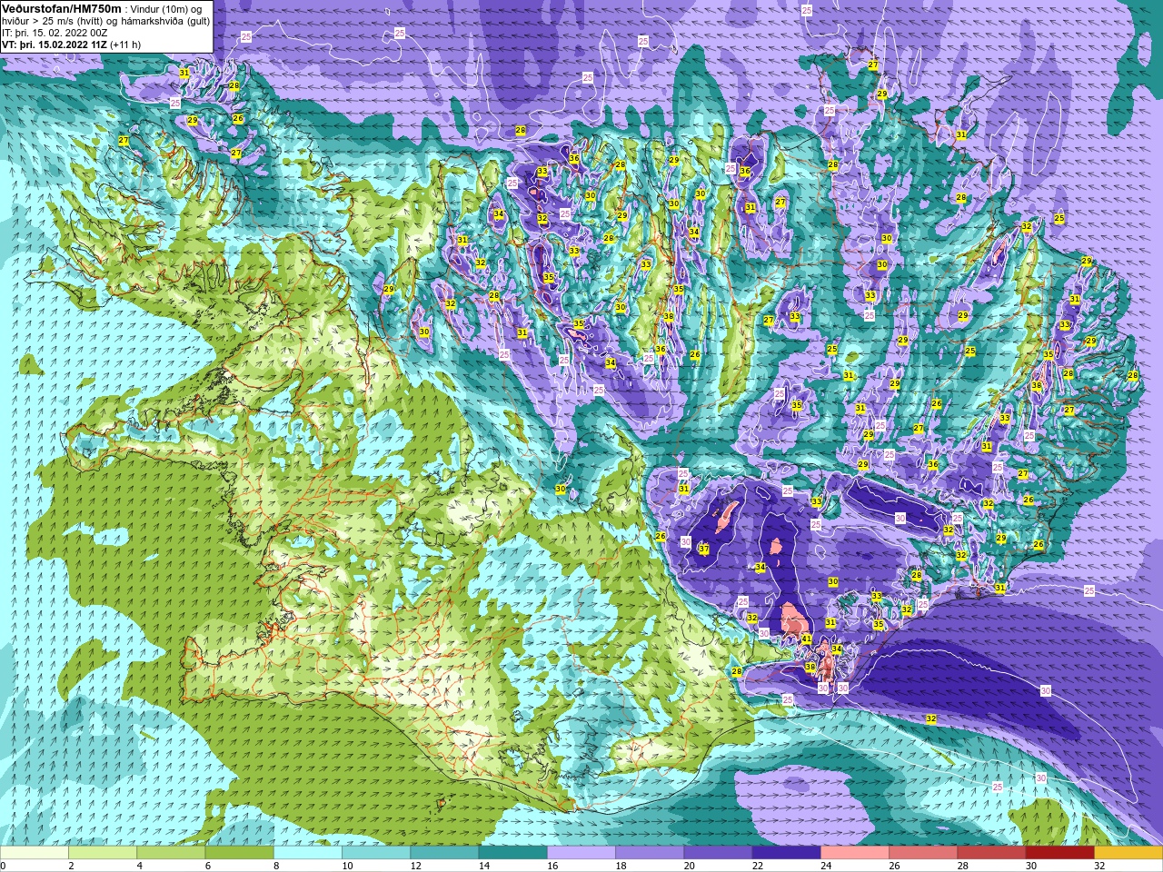
Task: Pick the dark red 30–32 legend swatch
Action: [x=1060, y=853]
